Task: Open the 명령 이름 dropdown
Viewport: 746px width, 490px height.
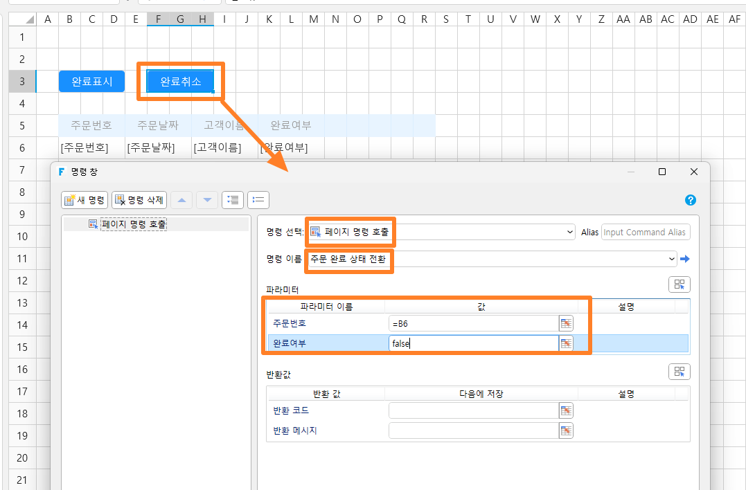Action: pos(671,259)
